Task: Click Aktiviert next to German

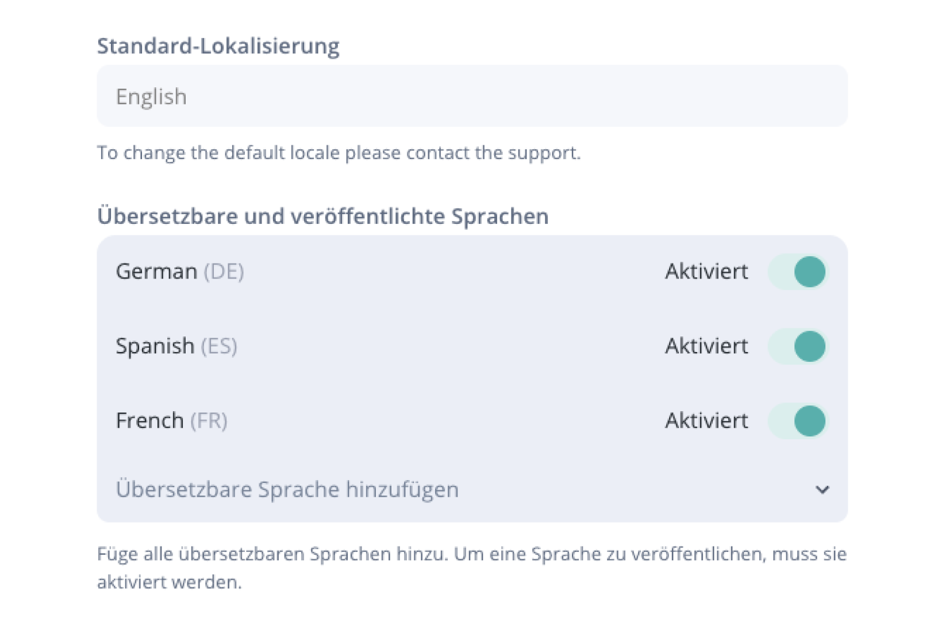Action: [706, 271]
